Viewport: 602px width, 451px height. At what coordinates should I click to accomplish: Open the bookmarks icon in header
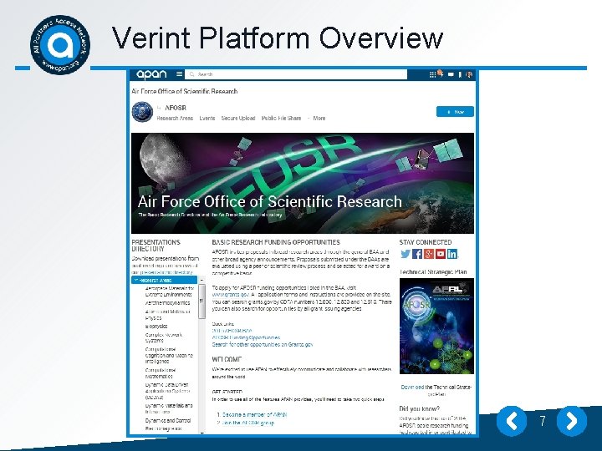click(460, 74)
